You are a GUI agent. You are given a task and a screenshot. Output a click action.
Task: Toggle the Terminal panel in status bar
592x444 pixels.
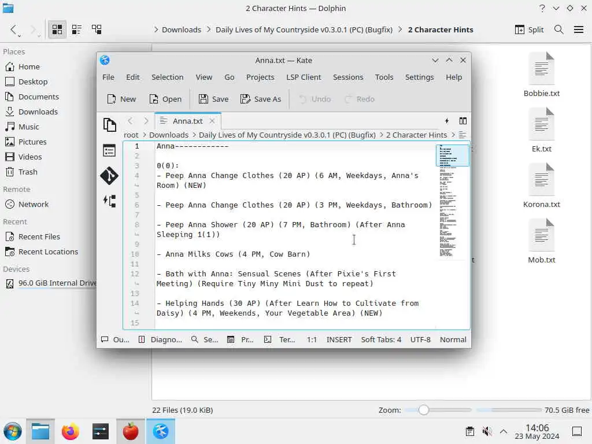[x=279, y=339]
